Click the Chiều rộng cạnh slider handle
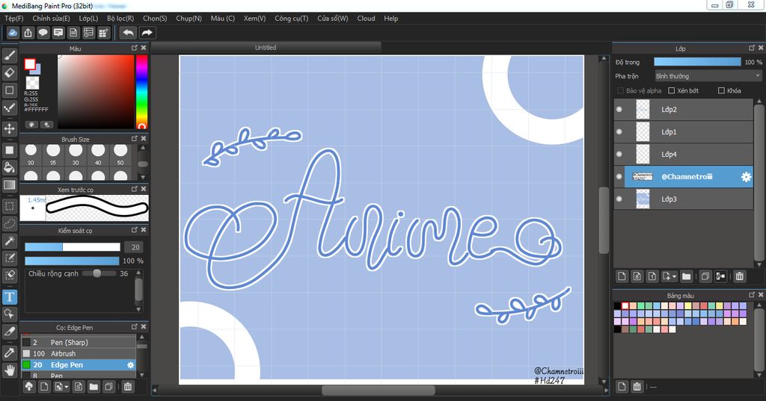 pos(96,273)
